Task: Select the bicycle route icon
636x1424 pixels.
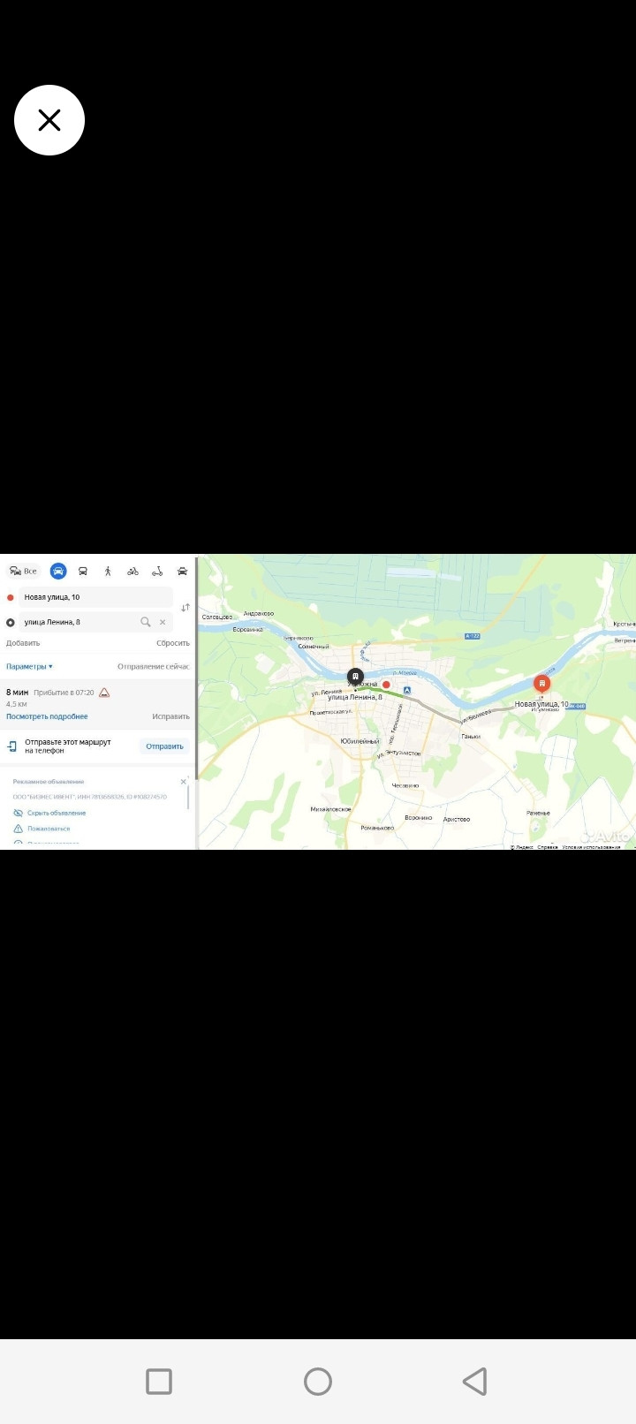Action: point(132,572)
